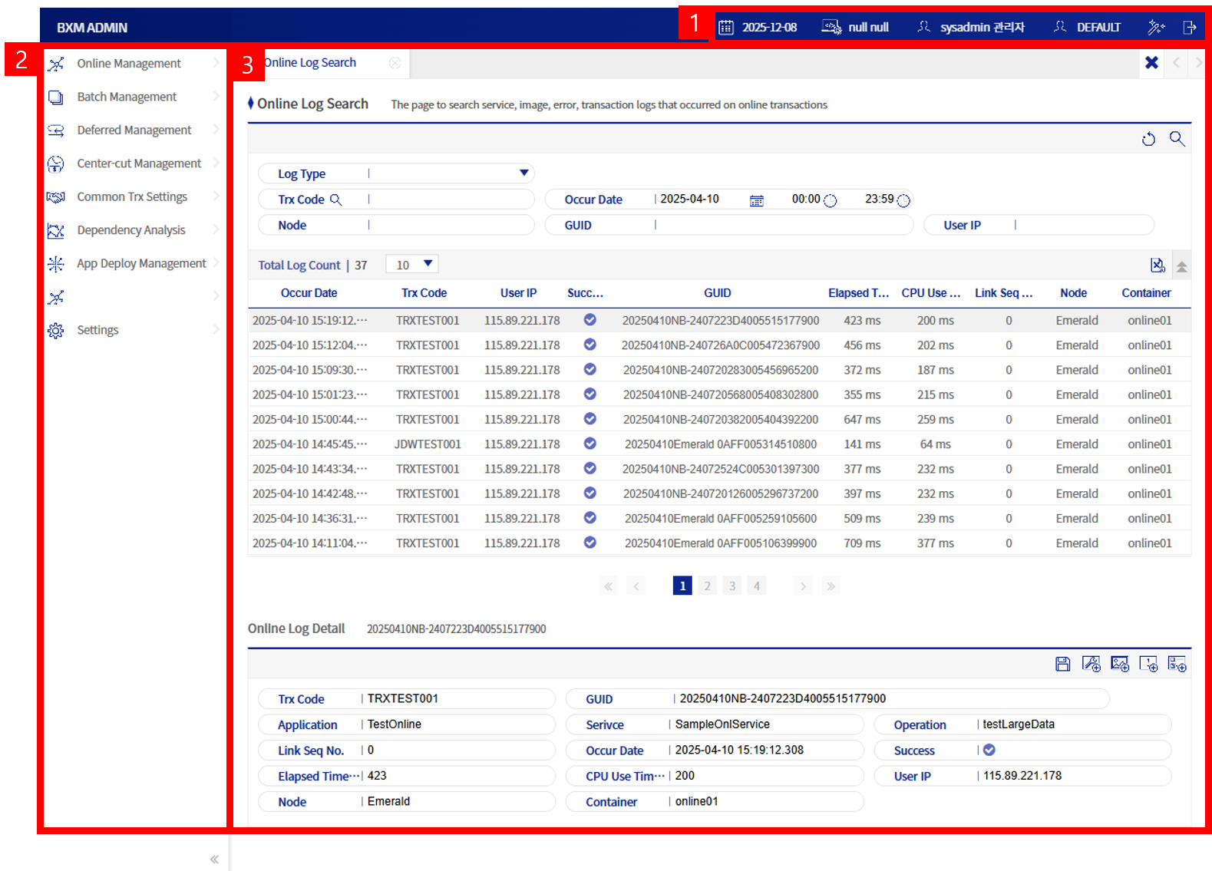
Task: Click the Settings gear icon in sidebar
Action: tap(56, 331)
